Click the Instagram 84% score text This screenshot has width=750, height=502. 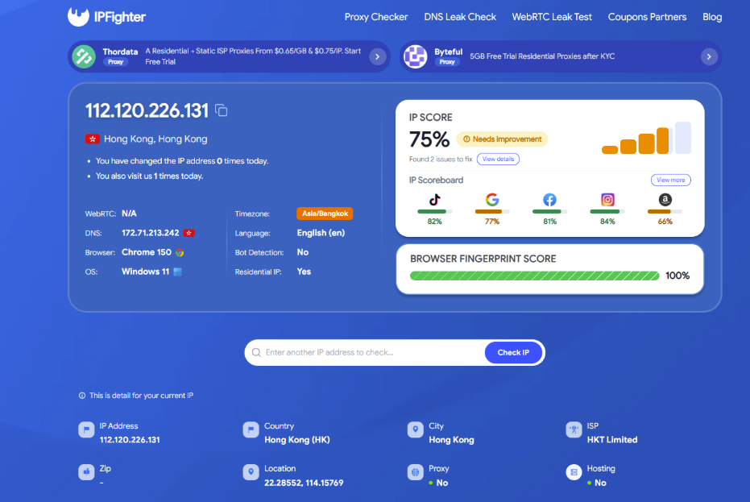pos(607,222)
